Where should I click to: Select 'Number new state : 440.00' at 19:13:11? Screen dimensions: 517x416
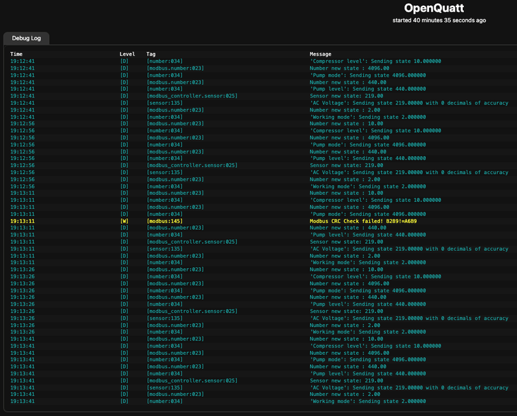[x=348, y=228]
